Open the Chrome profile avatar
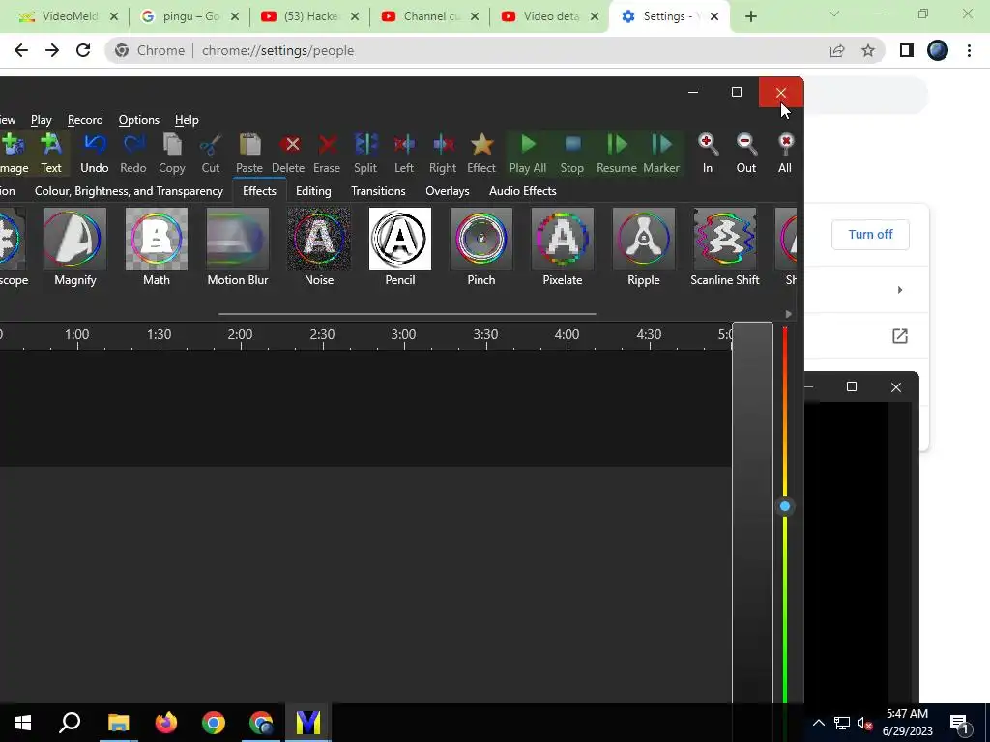This screenshot has width=990, height=742. pos(938,50)
